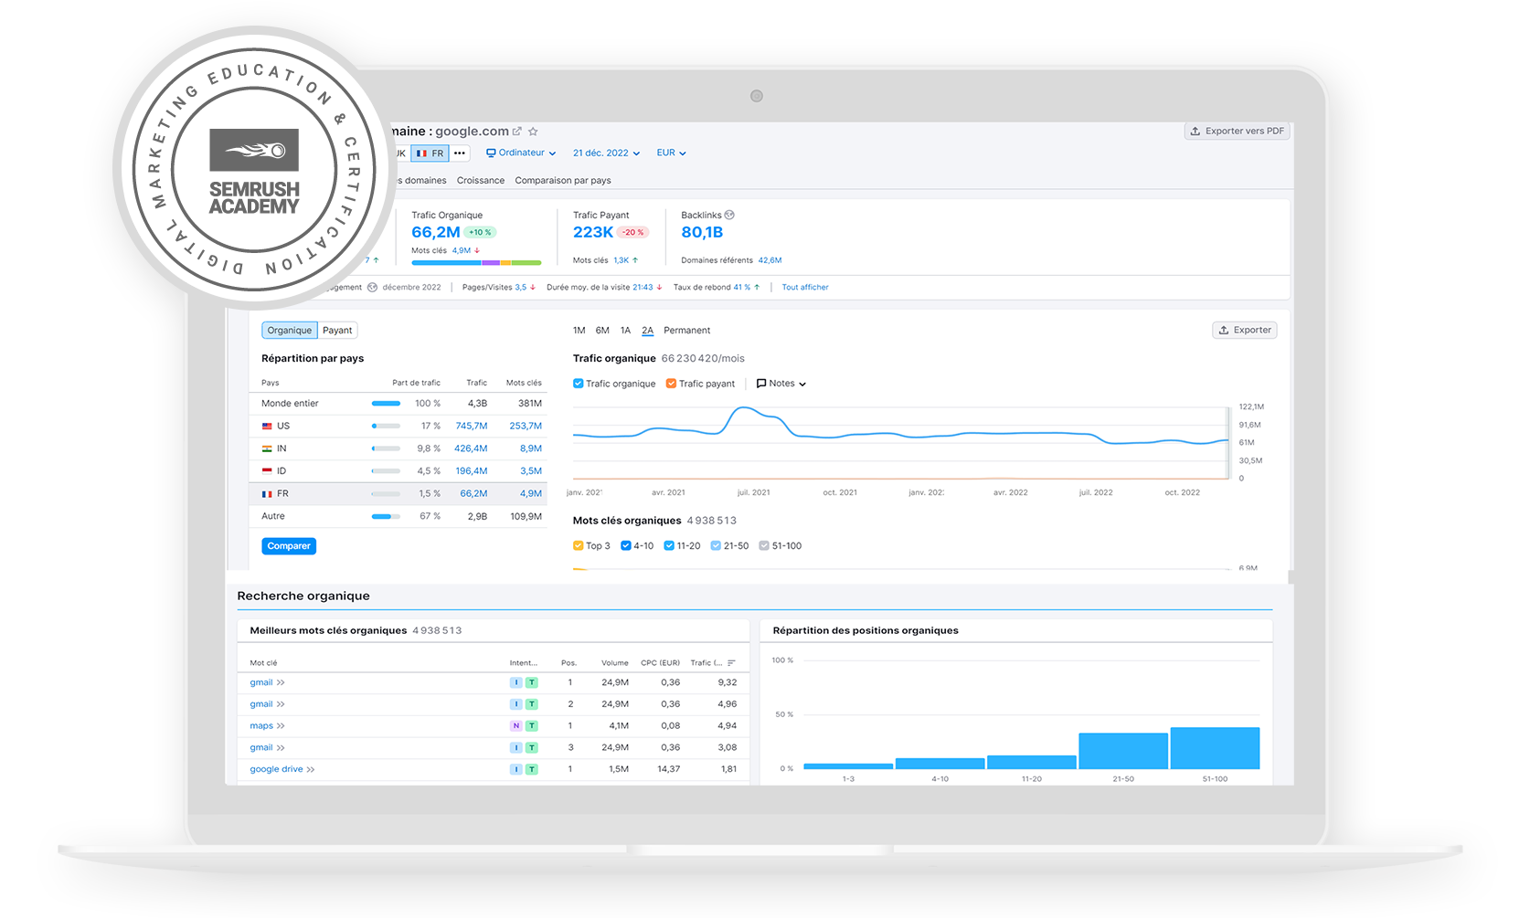Open the EUR currency dropdown
This screenshot has width=1530, height=918.
(671, 153)
